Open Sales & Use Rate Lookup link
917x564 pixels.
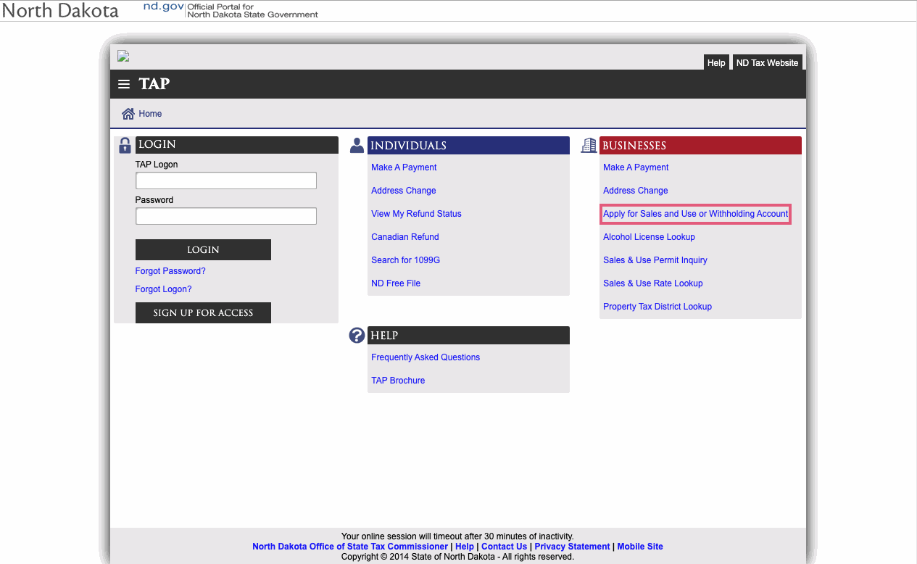click(x=653, y=283)
